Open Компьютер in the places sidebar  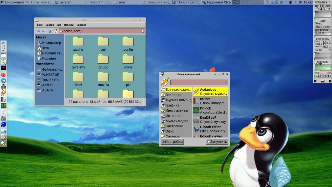coord(49,43)
